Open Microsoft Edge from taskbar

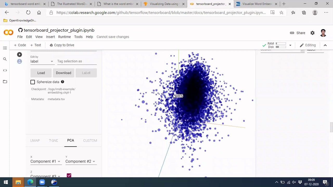coord(30,182)
